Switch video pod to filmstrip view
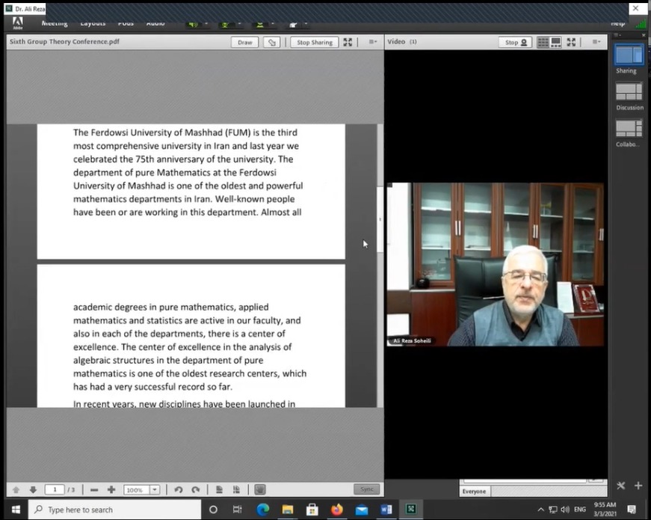 [x=556, y=43]
